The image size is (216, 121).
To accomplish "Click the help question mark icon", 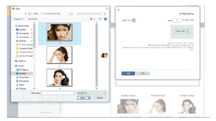I will pyautogui.click(x=105, y=19).
